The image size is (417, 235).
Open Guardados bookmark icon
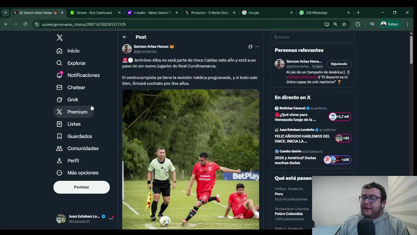(x=59, y=136)
